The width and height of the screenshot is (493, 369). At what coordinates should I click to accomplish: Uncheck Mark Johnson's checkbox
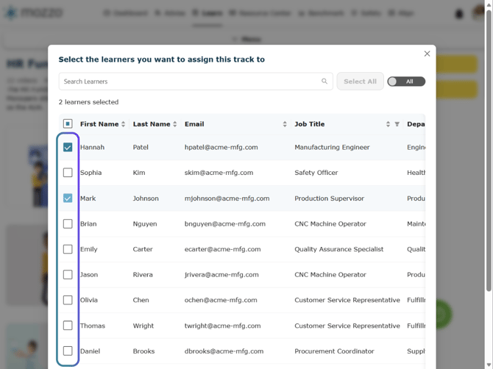pos(68,198)
